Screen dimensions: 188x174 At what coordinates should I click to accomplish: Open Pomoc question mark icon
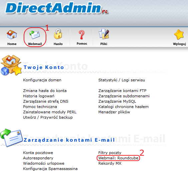82,35
